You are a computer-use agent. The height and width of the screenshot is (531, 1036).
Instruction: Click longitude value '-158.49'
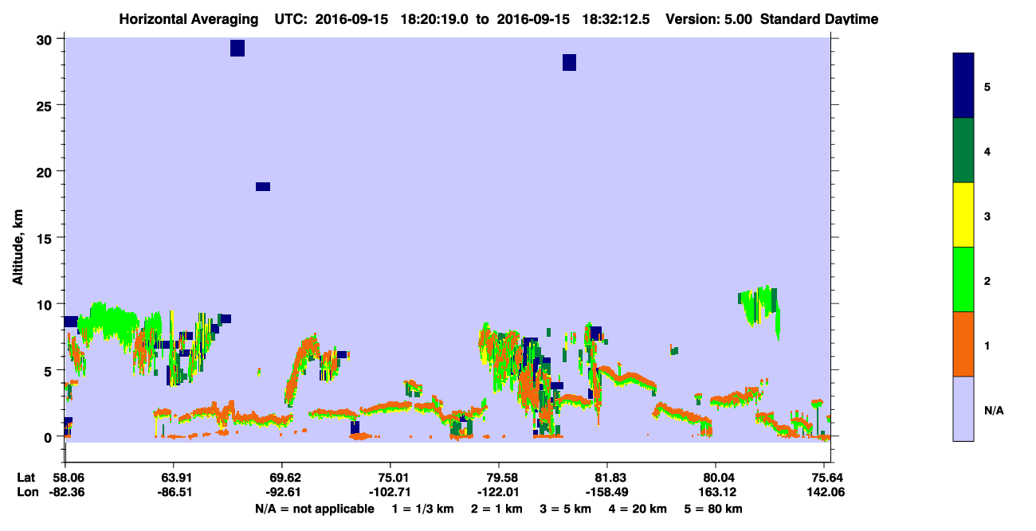coord(608,492)
